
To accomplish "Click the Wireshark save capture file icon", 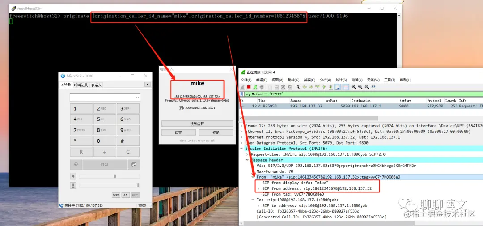I will [277, 87].
